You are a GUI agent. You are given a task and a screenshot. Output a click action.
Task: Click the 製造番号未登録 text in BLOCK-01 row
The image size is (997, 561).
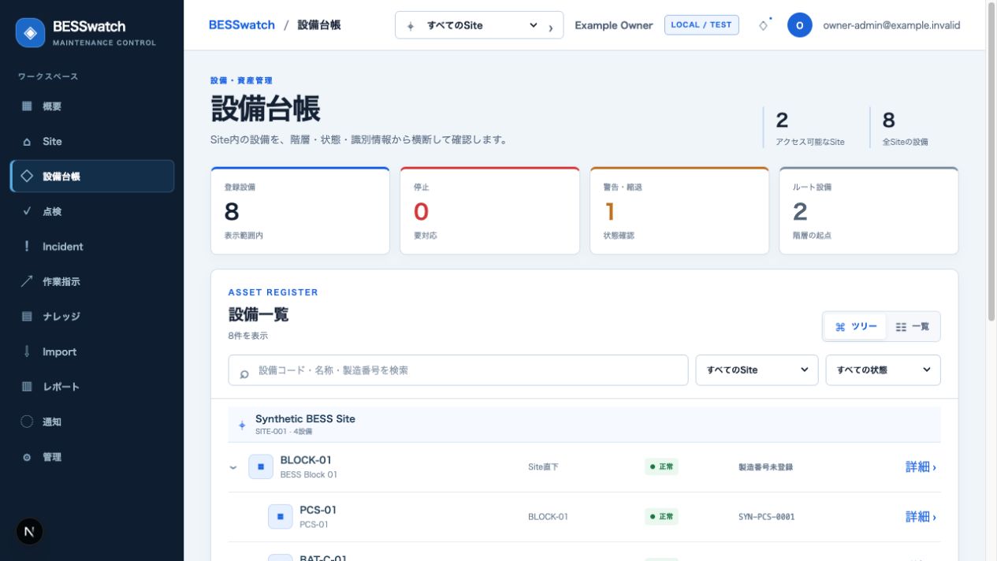pos(765,467)
